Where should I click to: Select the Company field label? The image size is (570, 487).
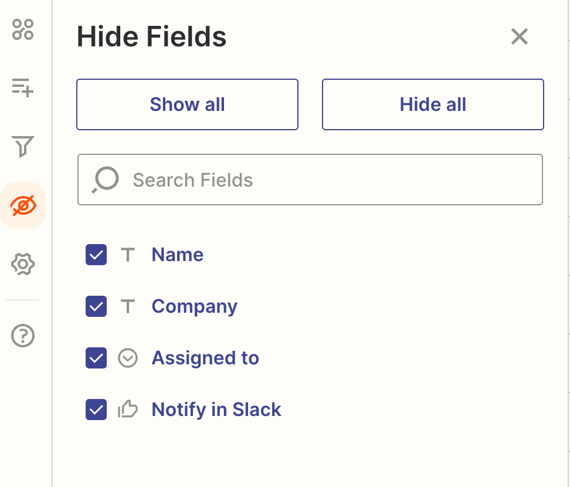click(x=194, y=306)
